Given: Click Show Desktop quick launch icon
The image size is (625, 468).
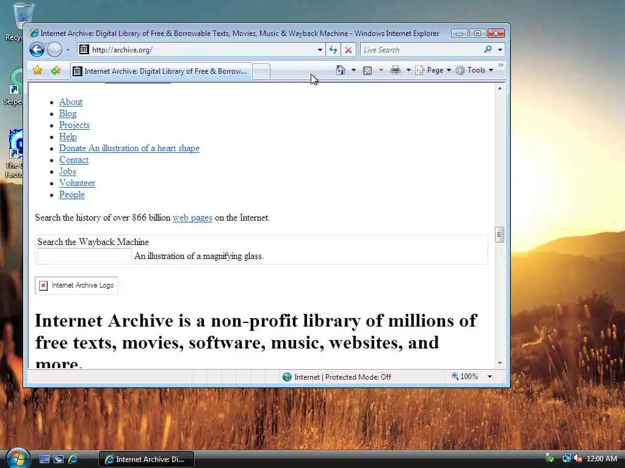Looking at the screenshot, I should point(45,459).
